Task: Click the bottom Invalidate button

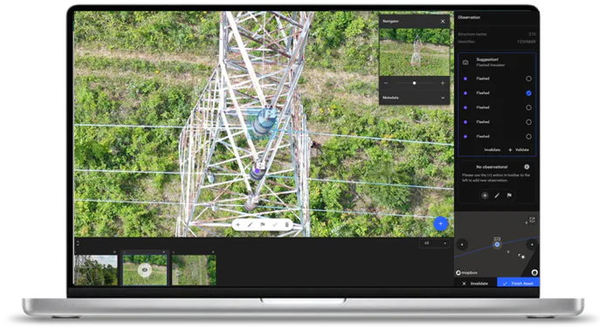Action: pos(476,284)
